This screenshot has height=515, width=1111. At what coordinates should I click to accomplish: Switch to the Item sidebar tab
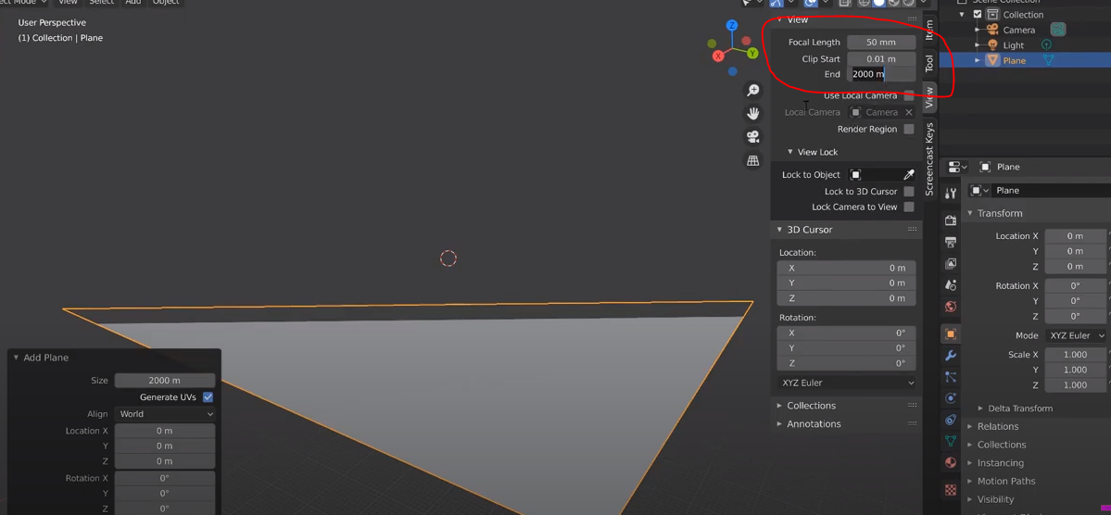tap(930, 30)
